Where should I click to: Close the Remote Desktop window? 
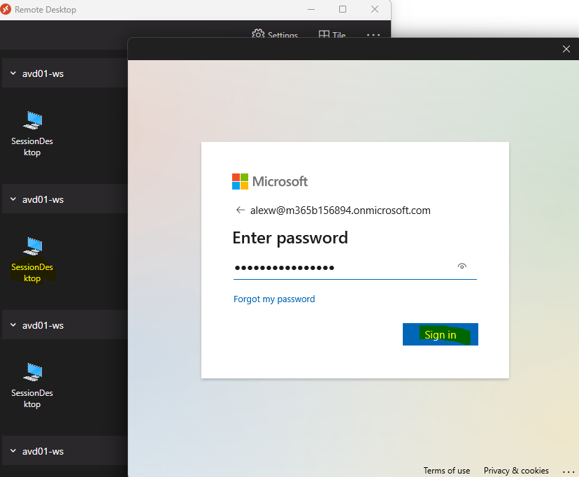point(375,9)
